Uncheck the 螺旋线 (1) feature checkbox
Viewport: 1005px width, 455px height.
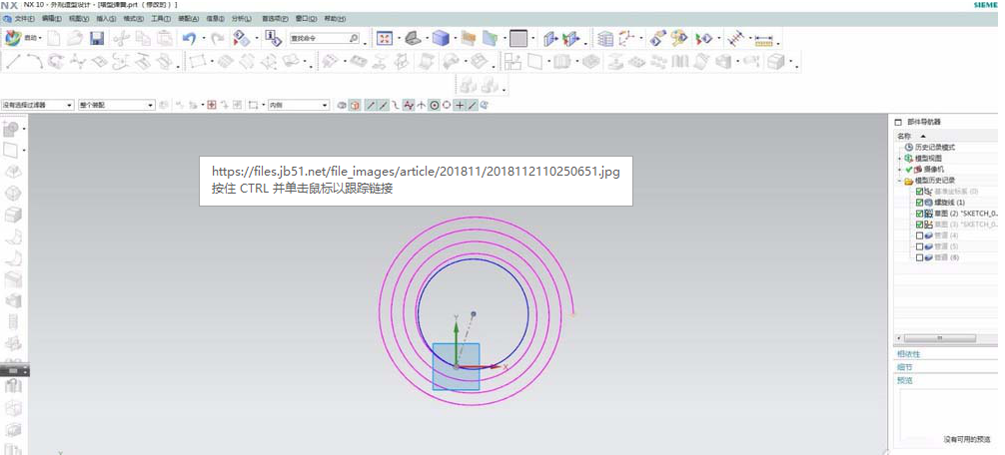point(919,203)
